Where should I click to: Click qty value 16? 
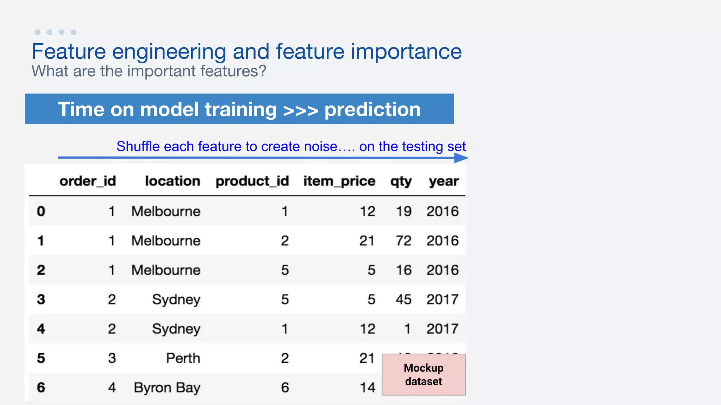[x=403, y=270]
